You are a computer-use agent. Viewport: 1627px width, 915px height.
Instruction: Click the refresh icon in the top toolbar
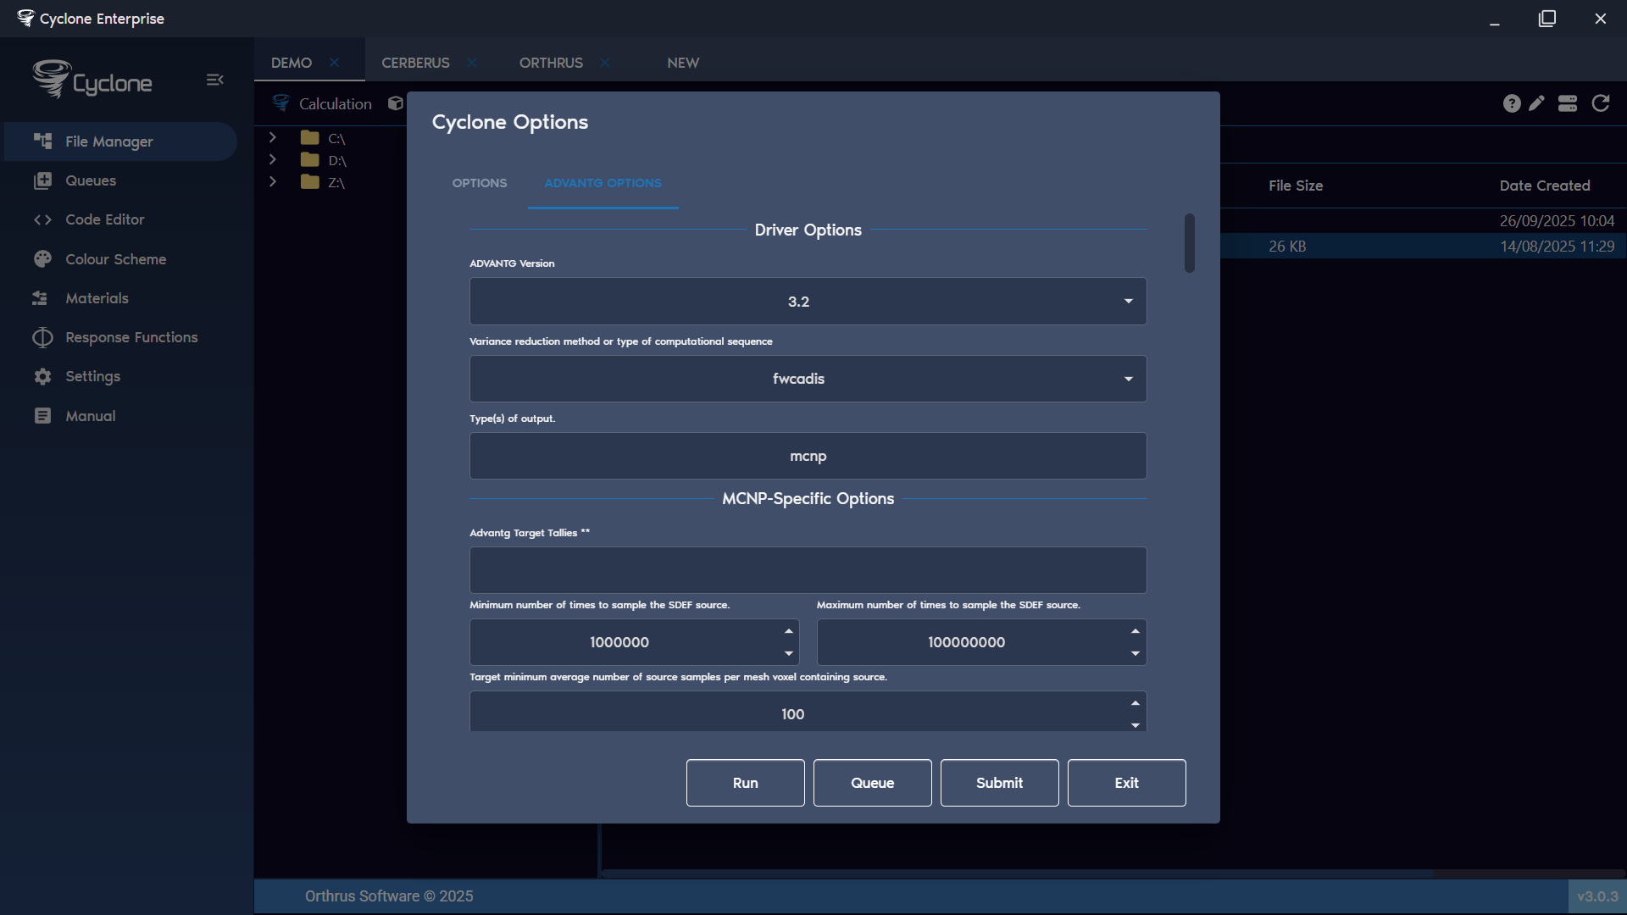pos(1601,103)
